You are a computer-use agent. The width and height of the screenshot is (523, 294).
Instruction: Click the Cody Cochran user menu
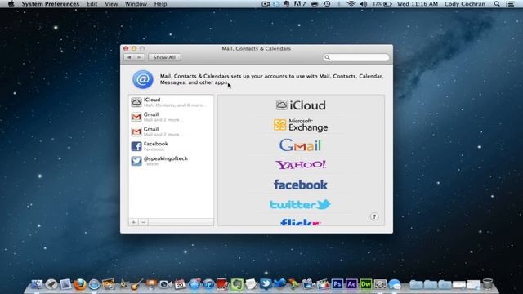click(x=465, y=4)
